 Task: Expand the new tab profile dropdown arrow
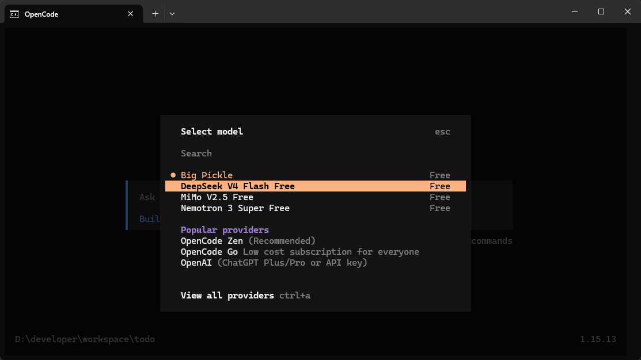point(172,14)
